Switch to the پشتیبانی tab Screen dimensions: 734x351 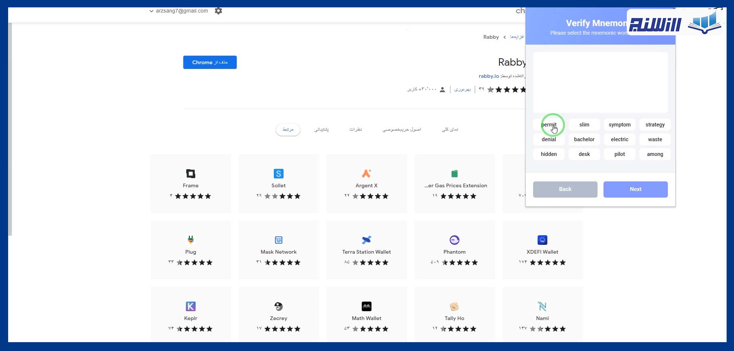click(x=322, y=129)
